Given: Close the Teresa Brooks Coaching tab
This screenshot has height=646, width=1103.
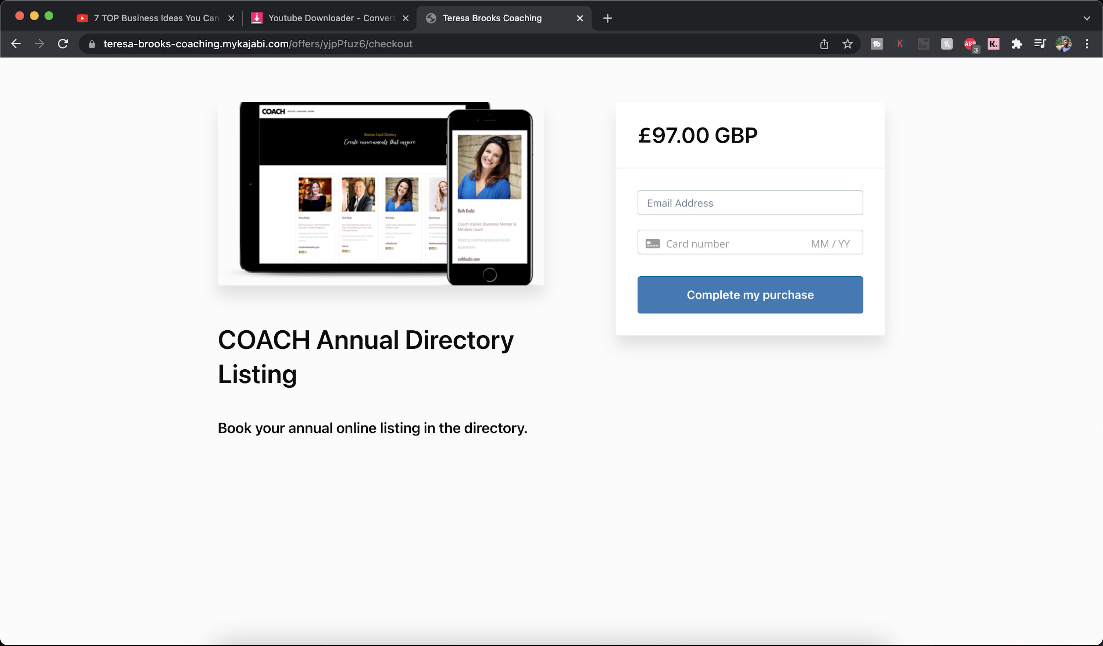Looking at the screenshot, I should (x=579, y=18).
